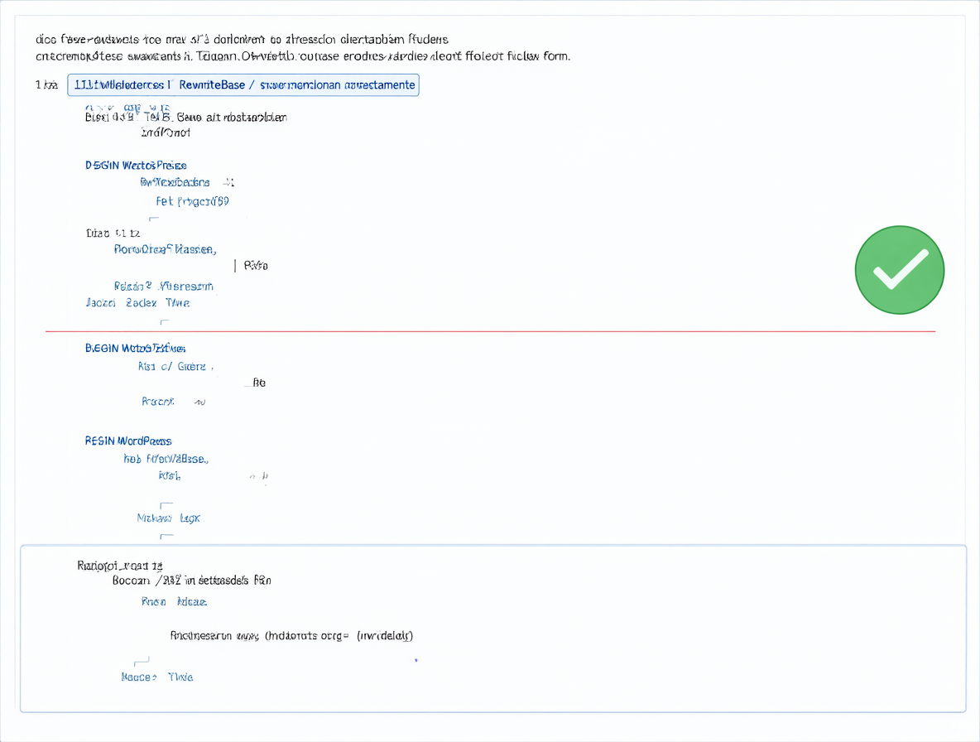Click the bracket mark above the Lgx line
Viewport: 980px width, 742px height.
point(166,504)
